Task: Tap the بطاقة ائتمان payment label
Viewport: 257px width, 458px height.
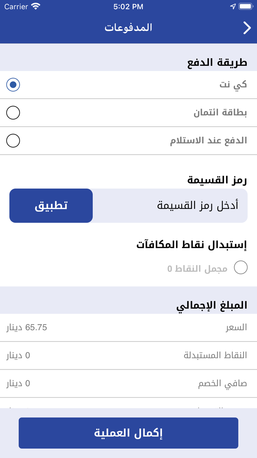Action: 220,113
